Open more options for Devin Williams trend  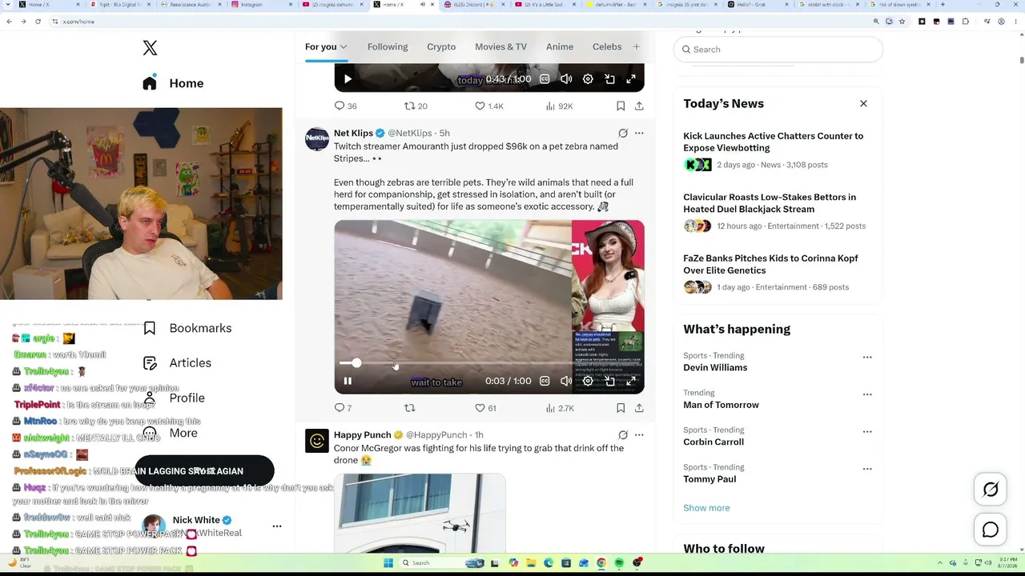[x=867, y=358]
